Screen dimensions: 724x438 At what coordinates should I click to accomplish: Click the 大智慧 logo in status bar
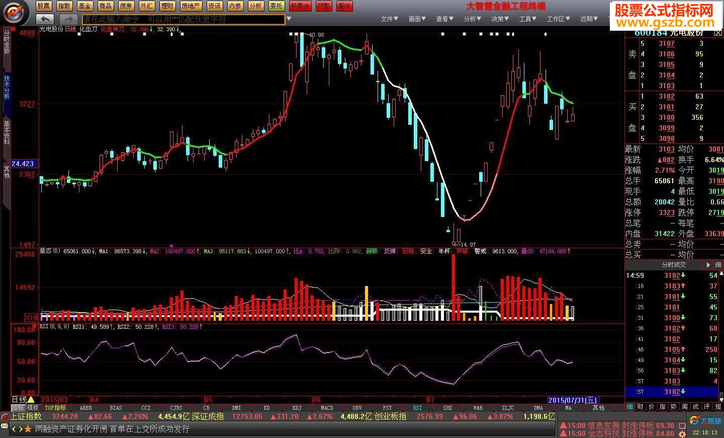[705, 420]
